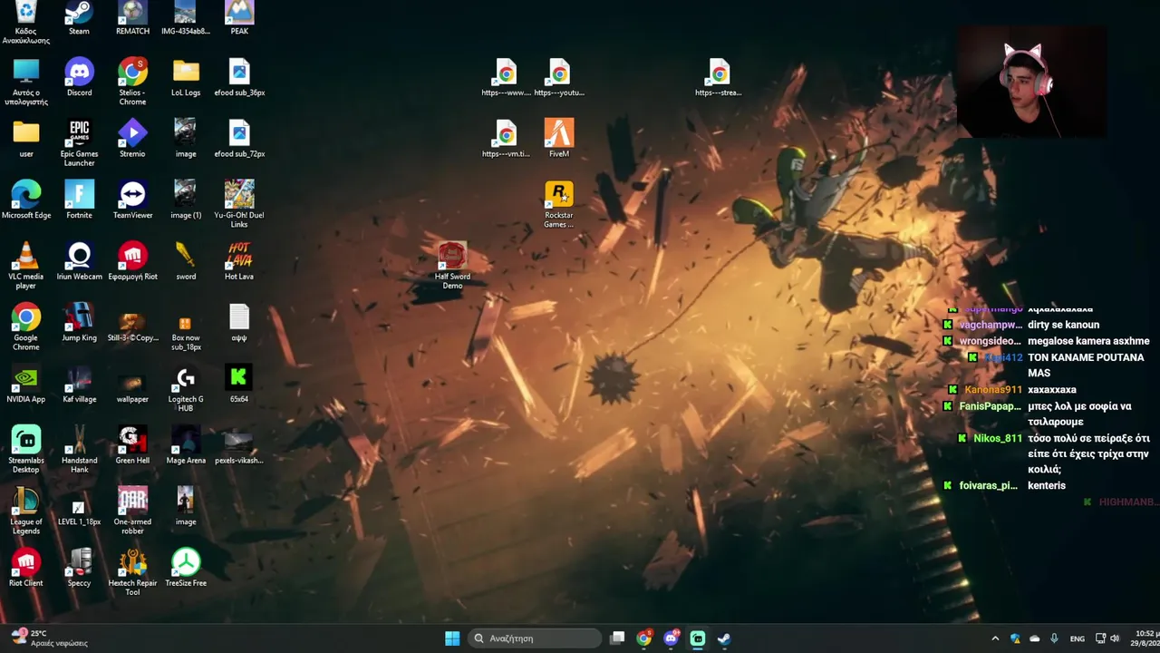This screenshot has width=1160, height=653.
Task: Open the Fortnite desktop shortcut
Action: (x=79, y=200)
